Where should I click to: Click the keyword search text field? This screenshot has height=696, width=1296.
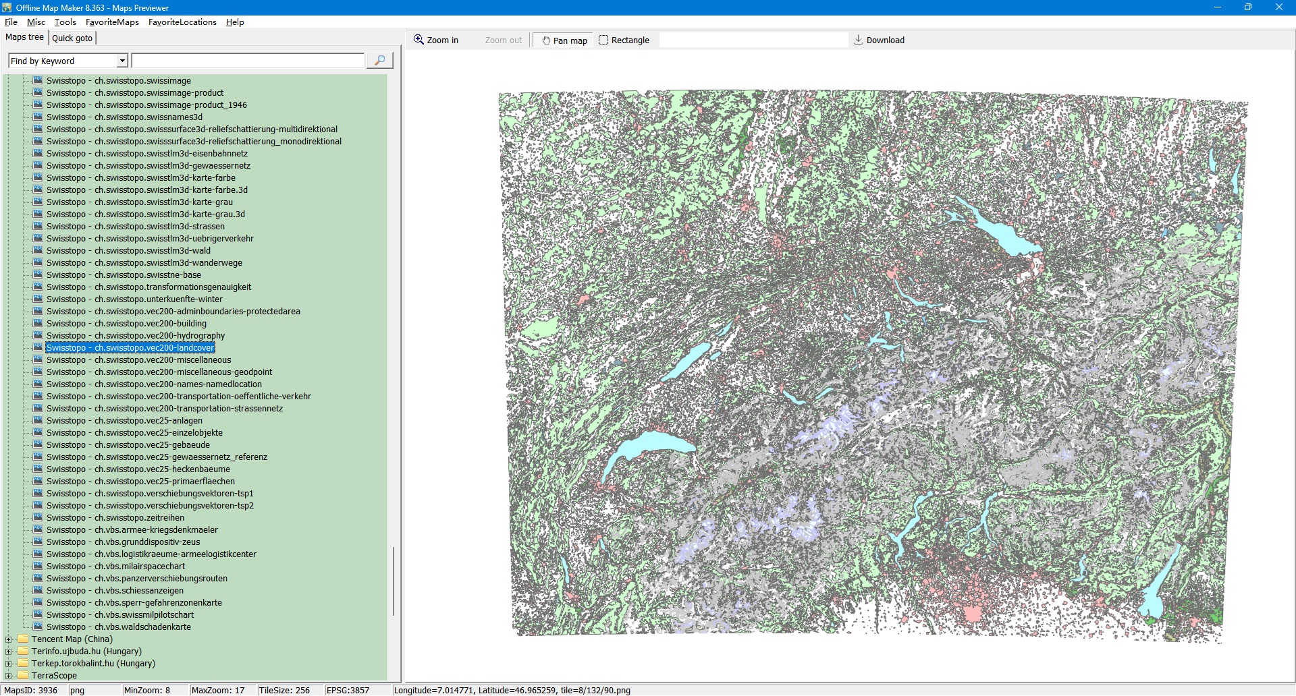click(248, 61)
